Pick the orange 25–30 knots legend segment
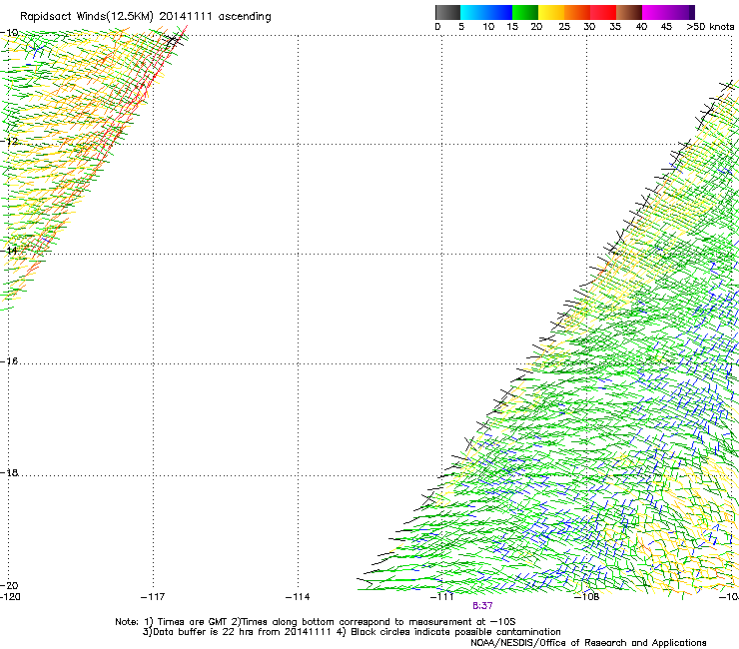 pos(577,12)
